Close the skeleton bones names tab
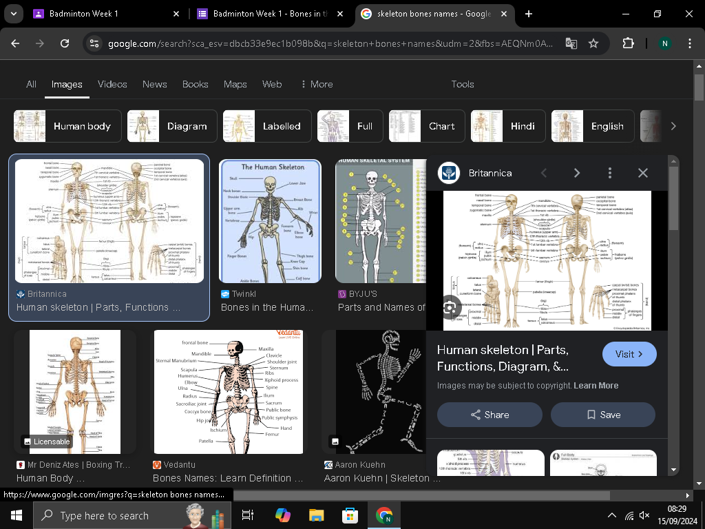This screenshot has width=705, height=529. click(x=504, y=14)
